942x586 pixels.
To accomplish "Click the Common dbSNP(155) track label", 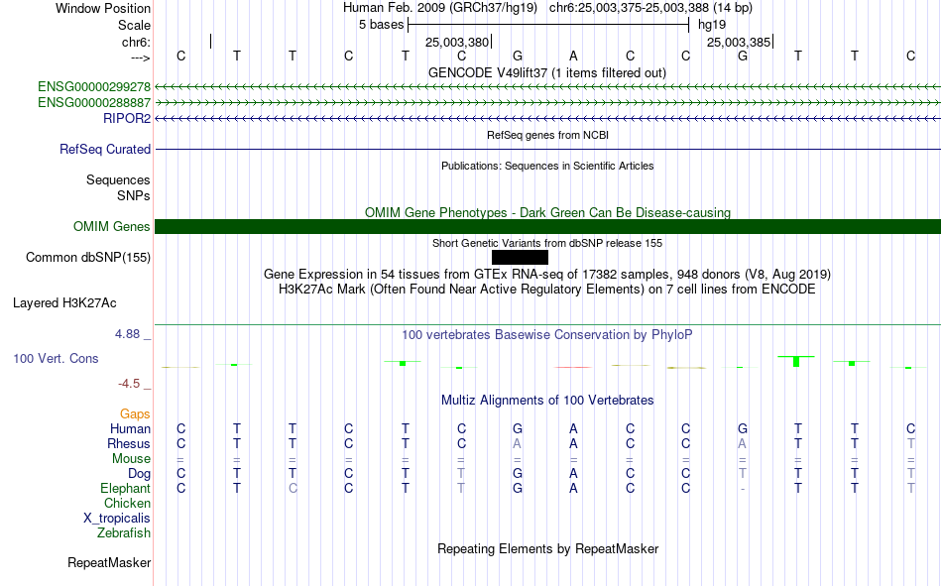I will (88, 257).
